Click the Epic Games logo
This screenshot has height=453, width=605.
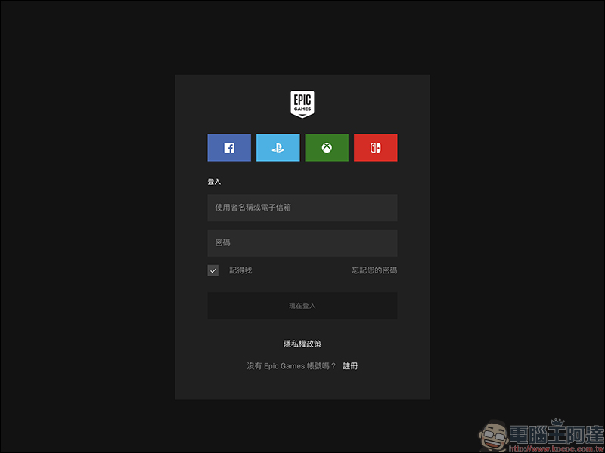[302, 104]
